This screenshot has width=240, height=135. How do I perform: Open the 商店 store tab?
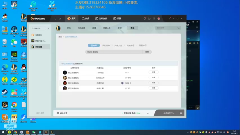pyautogui.click(x=85, y=19)
